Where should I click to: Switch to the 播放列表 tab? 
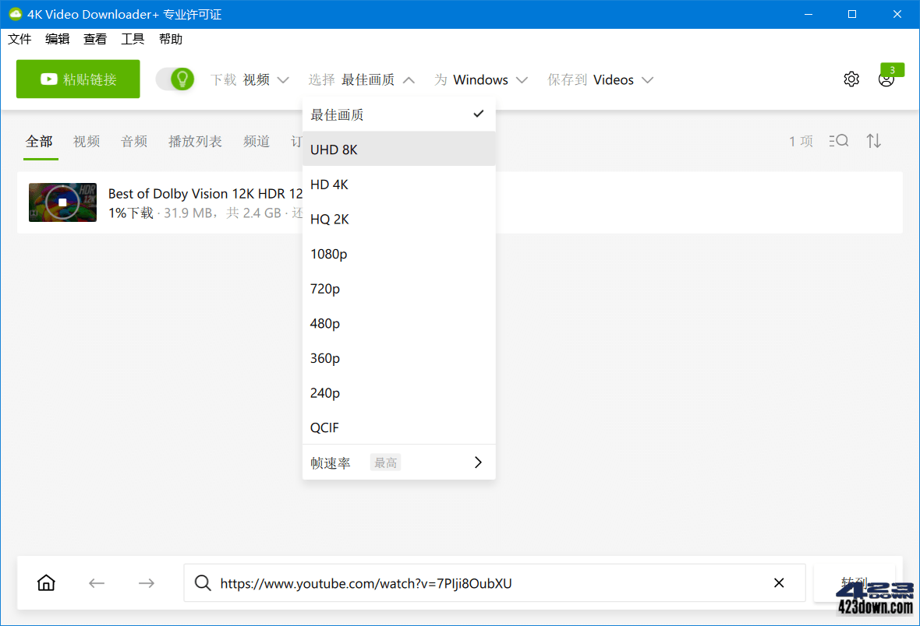point(195,141)
